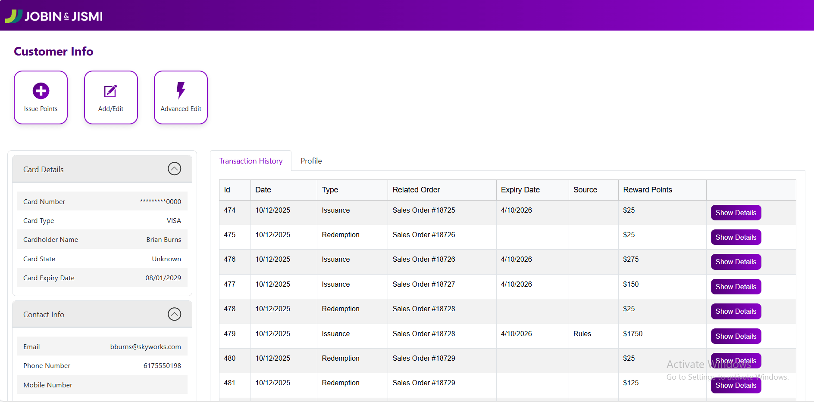Screen dimensions: 814x402
Task: Open Add/Edit via the pencil icon
Action: tap(111, 90)
